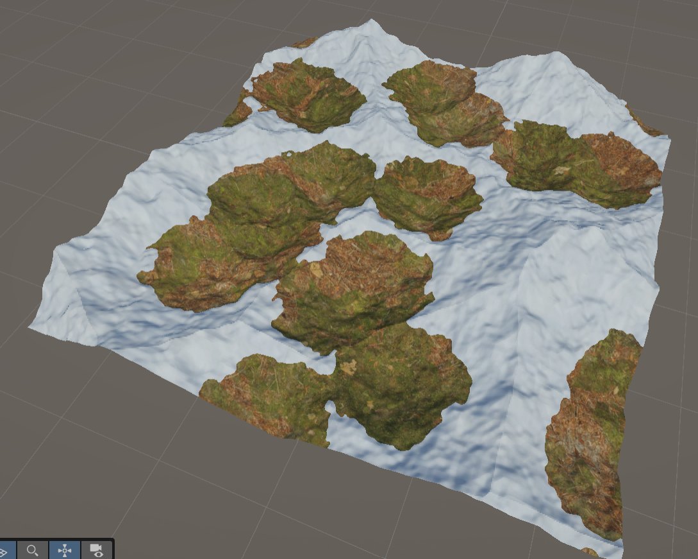This screenshot has height=559, width=698.
Task: Click the pale tan spot on the lowest grass patch
Action: pos(348,367)
